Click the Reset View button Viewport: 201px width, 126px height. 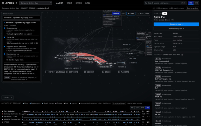143,14
